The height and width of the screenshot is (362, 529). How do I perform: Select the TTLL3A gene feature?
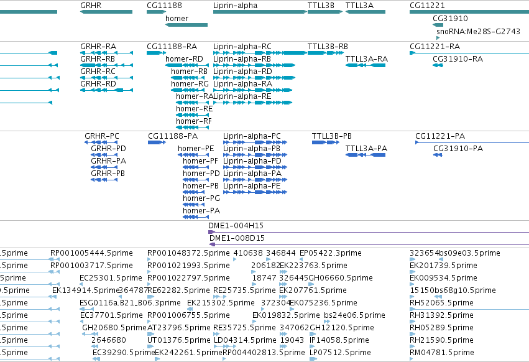click(x=366, y=12)
